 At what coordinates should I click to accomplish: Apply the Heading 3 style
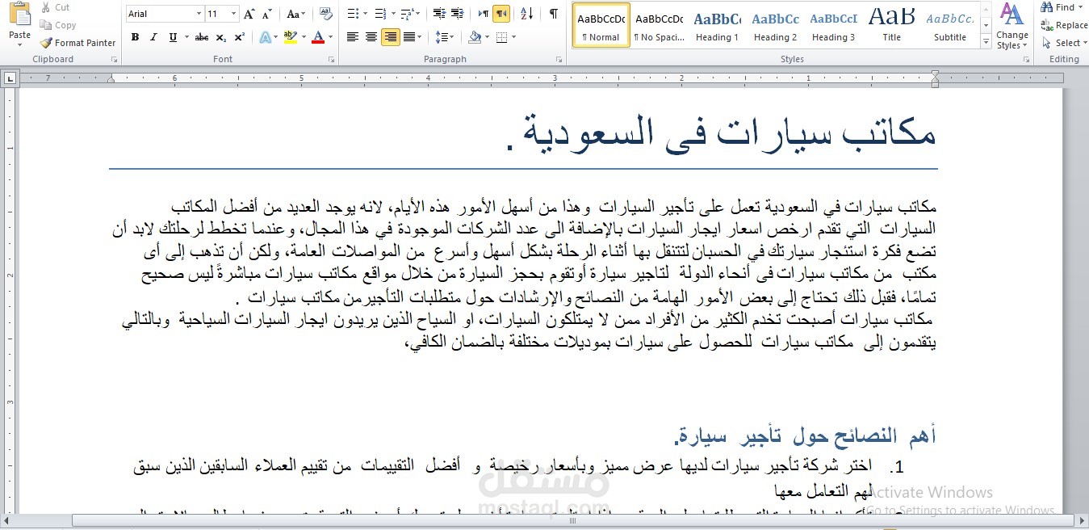pos(833,25)
